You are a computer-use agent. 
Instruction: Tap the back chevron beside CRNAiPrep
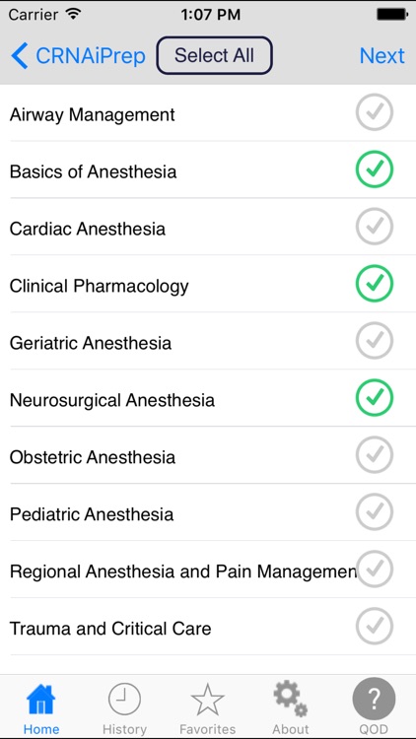pos(20,55)
